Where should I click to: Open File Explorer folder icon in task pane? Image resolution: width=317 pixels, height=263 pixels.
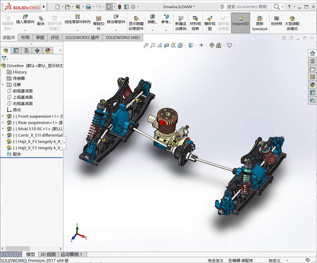[x=313, y=69]
